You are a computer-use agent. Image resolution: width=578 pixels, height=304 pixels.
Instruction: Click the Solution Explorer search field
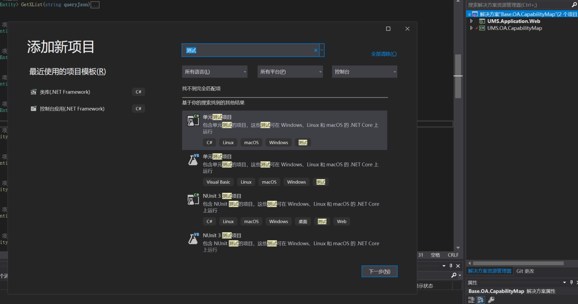[x=518, y=5]
